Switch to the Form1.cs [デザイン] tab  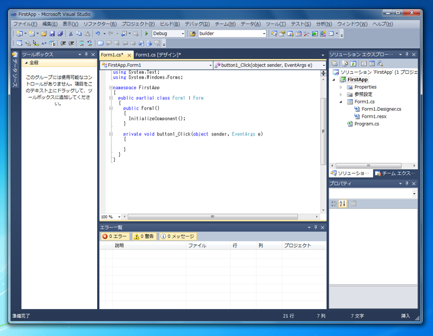pos(158,54)
